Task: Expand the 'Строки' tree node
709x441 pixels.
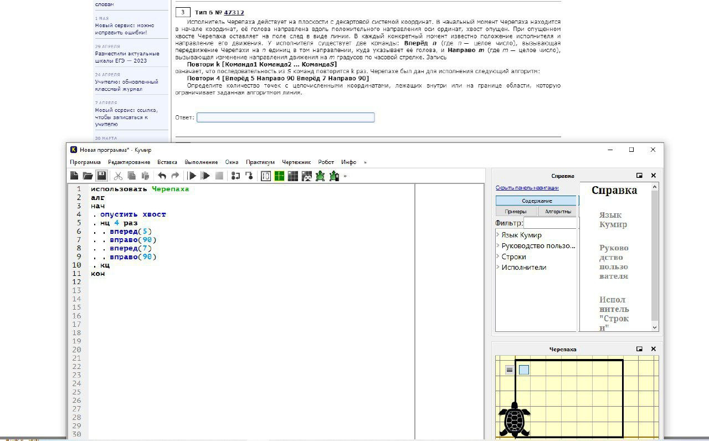Action: 498,257
